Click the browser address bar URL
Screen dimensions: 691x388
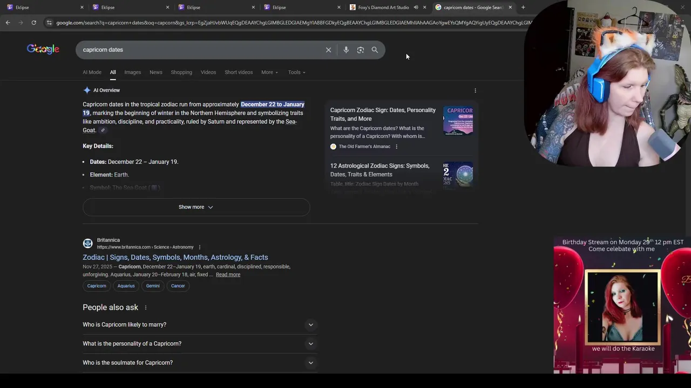294,23
